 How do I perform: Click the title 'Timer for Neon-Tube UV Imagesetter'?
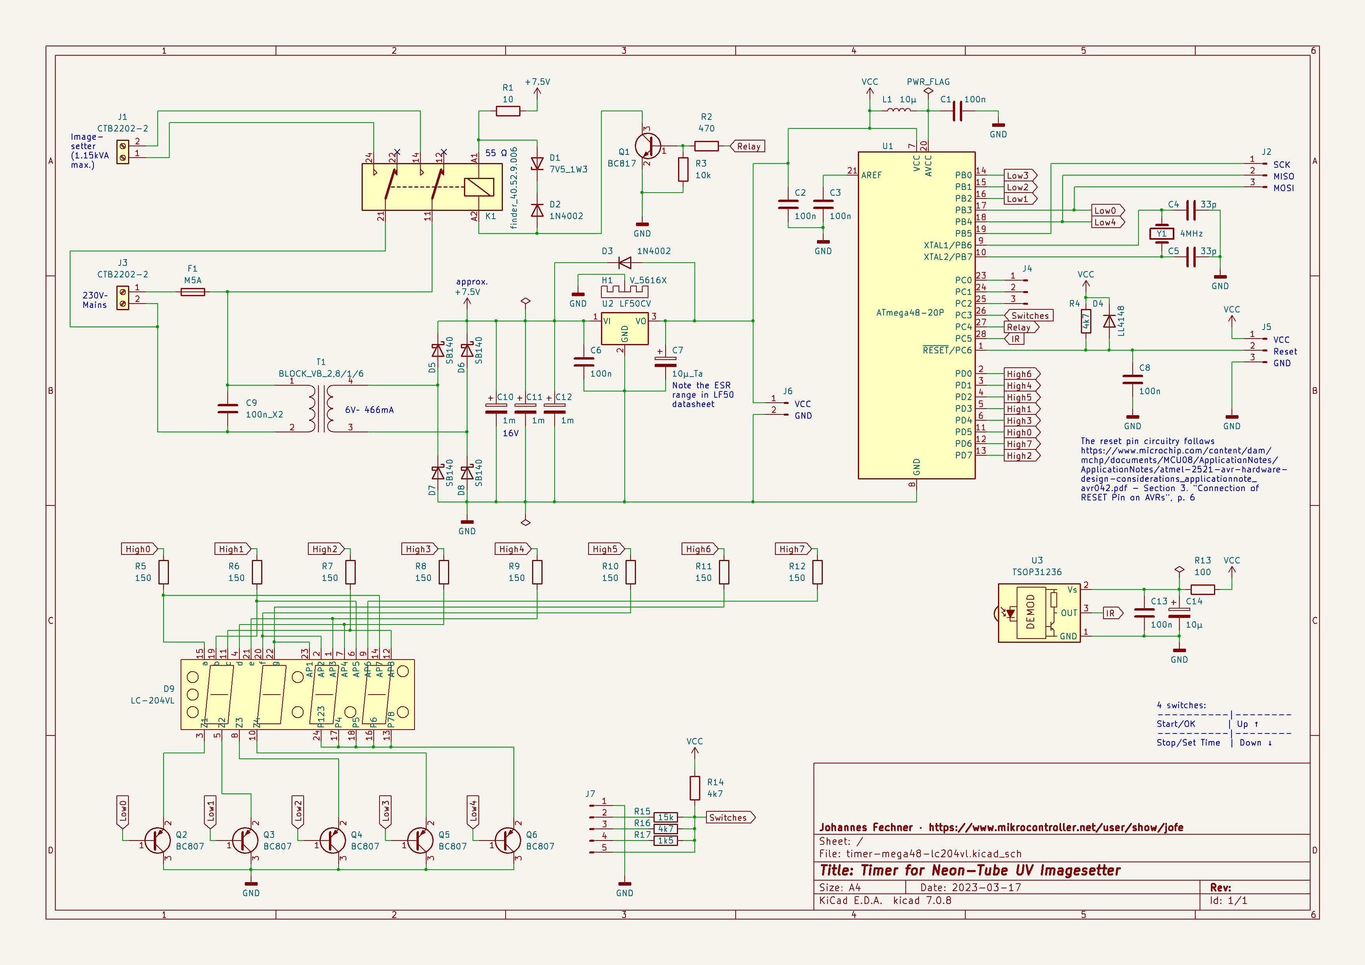pos(970,870)
